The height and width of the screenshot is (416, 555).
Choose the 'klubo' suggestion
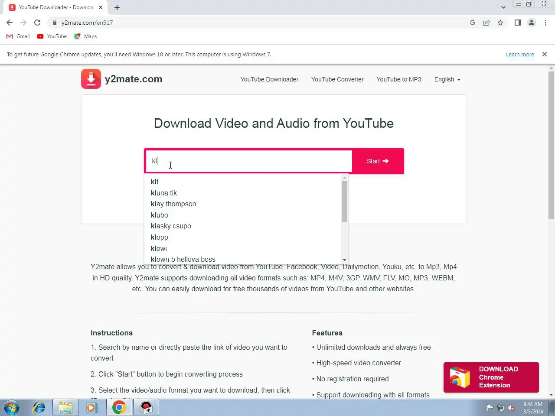(x=243, y=215)
